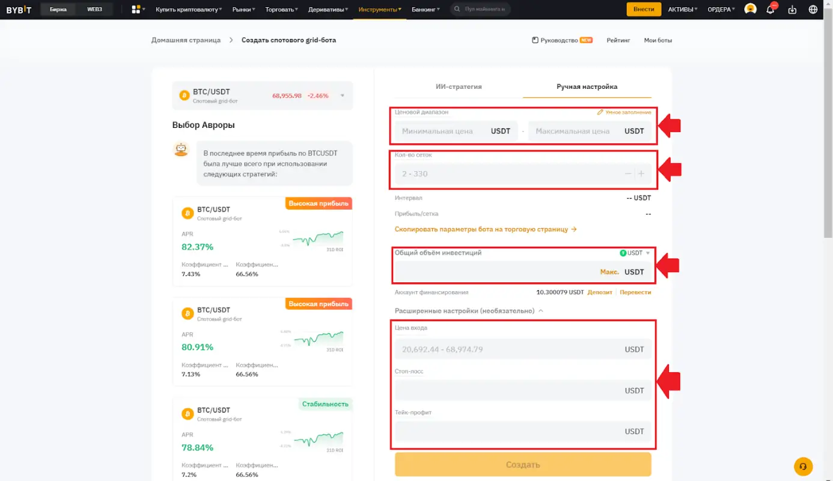Collapse the Расширенные настройки section
Screen dimensions: 833x481
click(540, 311)
